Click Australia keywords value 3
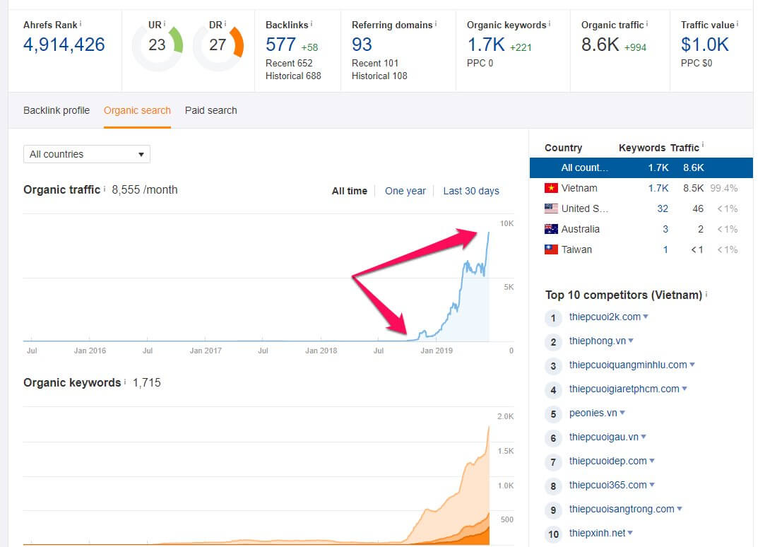Image resolution: width=765 pixels, height=547 pixels. [x=665, y=229]
